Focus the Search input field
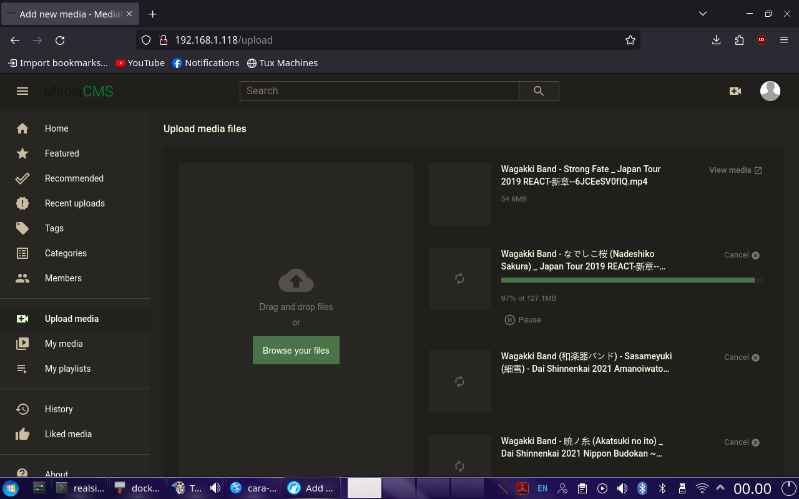The image size is (799, 499). coord(379,91)
